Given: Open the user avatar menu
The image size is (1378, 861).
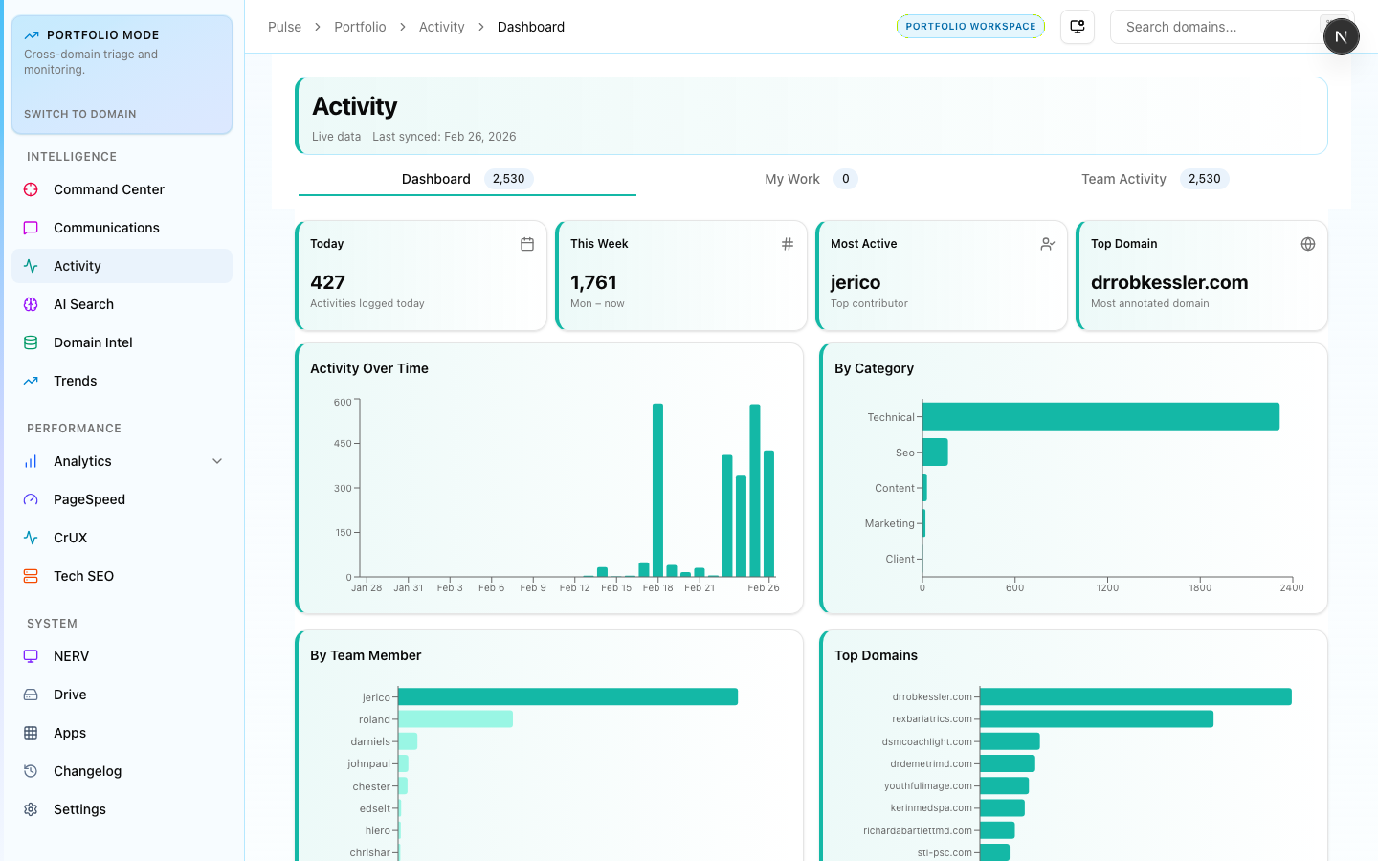Looking at the screenshot, I should coord(1341,36).
